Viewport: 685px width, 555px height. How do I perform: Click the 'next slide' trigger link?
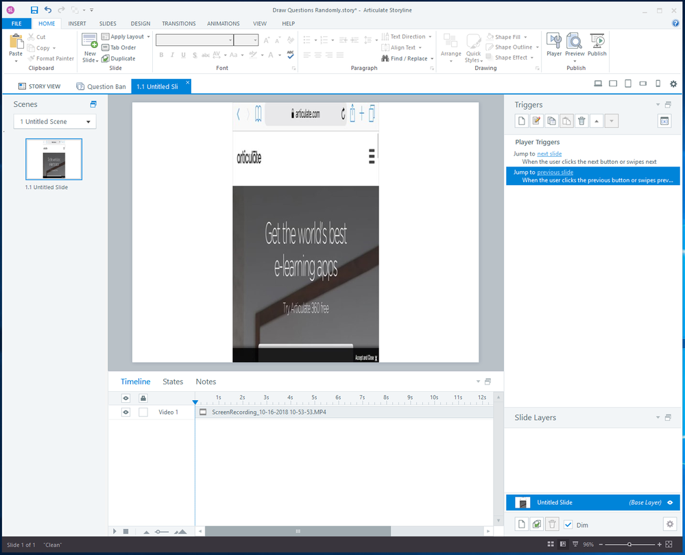coord(549,153)
